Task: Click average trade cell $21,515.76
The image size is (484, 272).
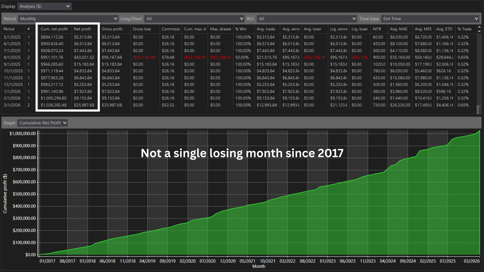Action: pyautogui.click(x=267, y=58)
